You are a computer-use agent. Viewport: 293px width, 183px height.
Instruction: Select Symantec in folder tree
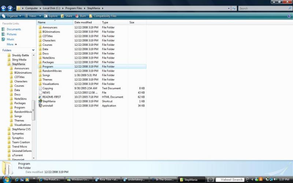point(18,134)
